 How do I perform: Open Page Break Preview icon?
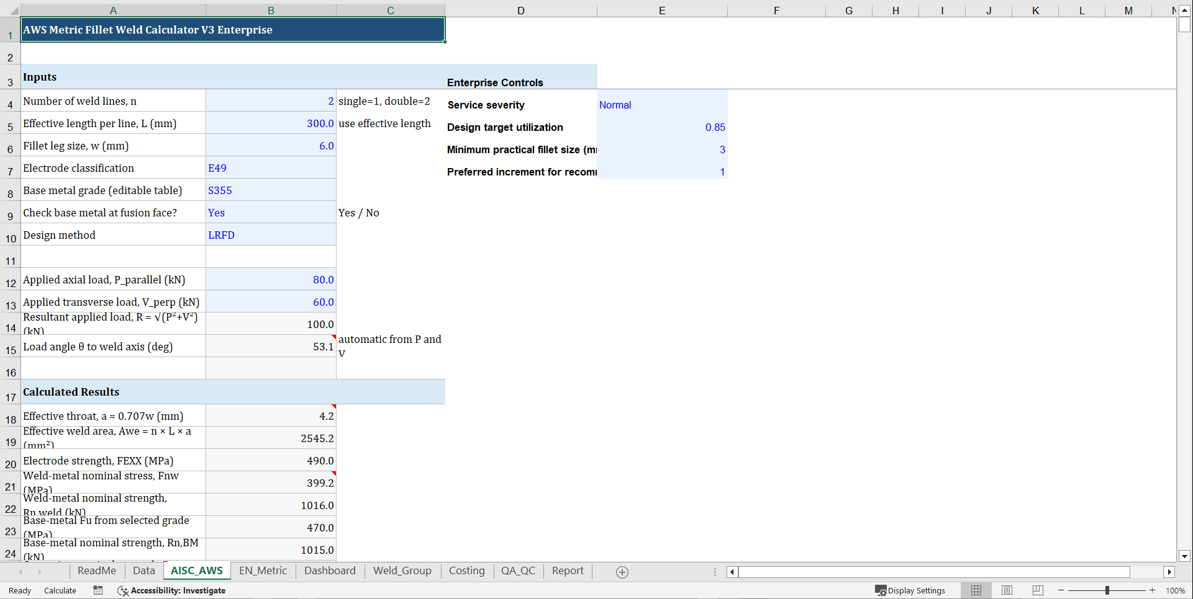click(1037, 590)
